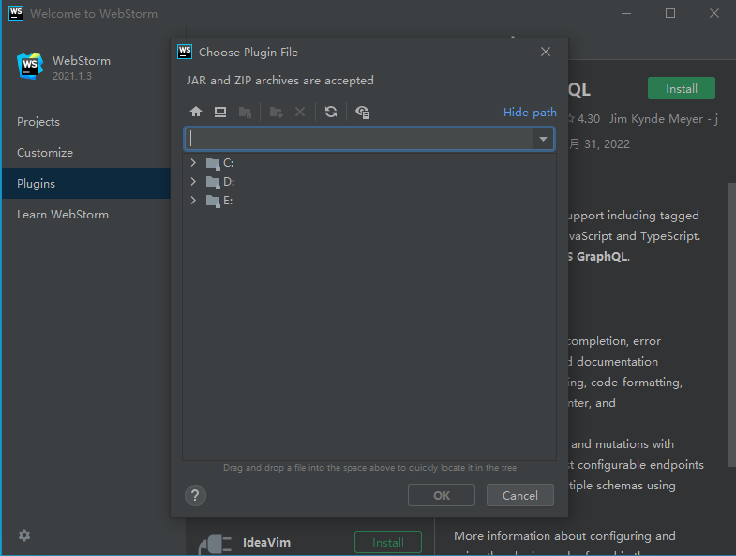
Task: Click the IdeaVim plugin icon
Action: 215,545
